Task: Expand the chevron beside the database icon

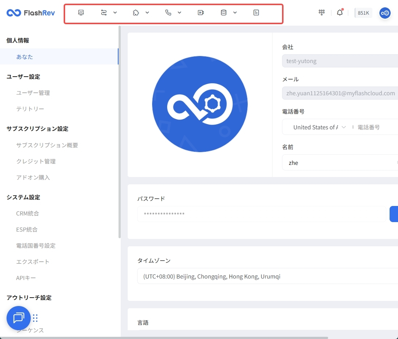Action: pos(235,12)
